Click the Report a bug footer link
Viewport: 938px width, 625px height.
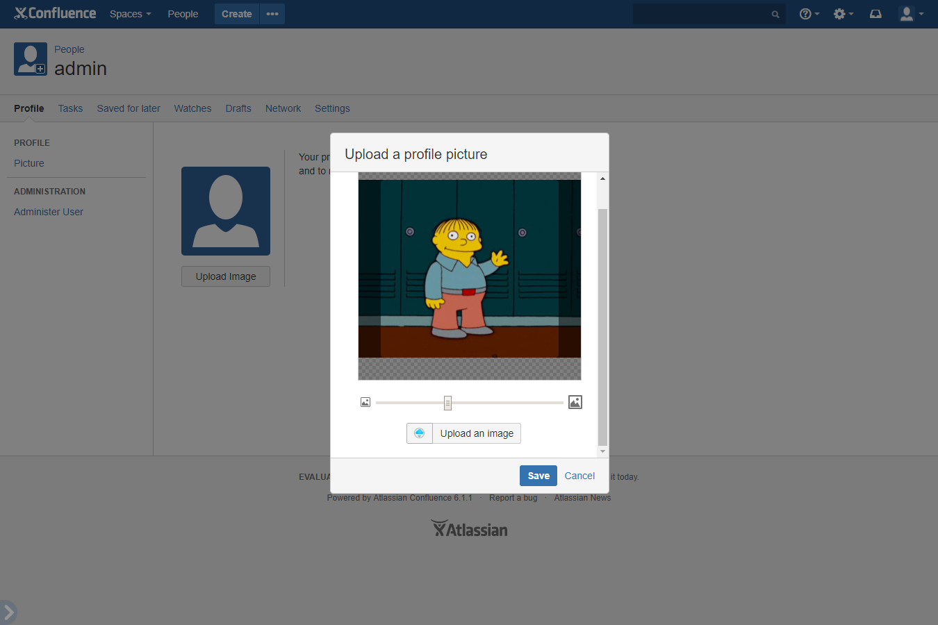[513, 498]
